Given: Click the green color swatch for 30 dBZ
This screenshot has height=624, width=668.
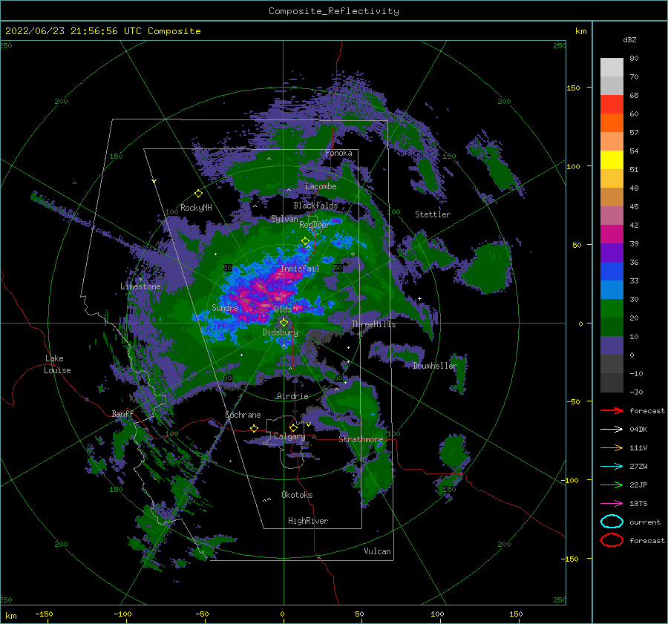Looking at the screenshot, I should tap(612, 309).
